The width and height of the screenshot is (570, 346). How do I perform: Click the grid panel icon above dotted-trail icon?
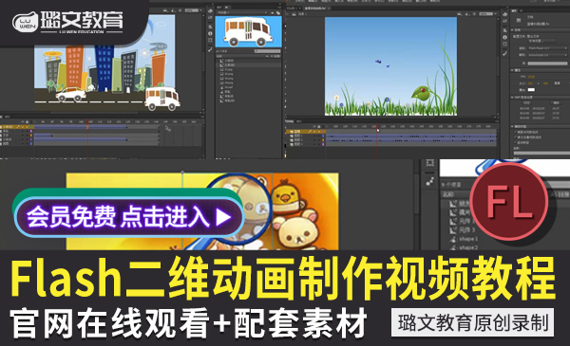(429, 163)
